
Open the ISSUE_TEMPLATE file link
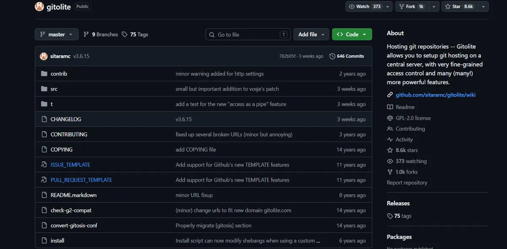click(70, 165)
